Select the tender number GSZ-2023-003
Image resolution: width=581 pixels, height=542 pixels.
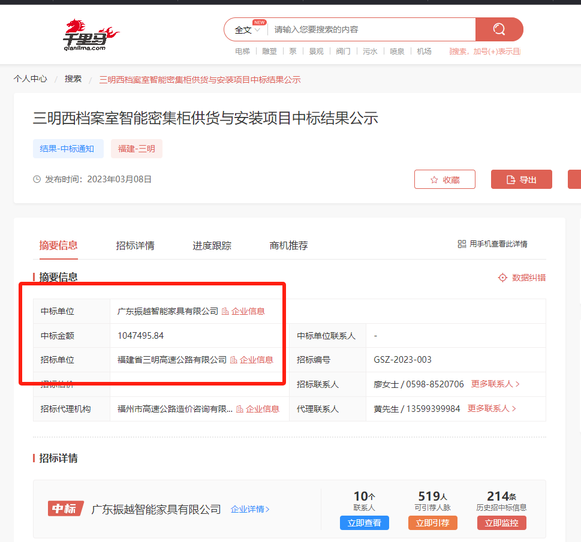pos(402,360)
